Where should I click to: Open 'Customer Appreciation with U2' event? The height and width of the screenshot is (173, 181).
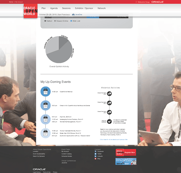[75, 136]
